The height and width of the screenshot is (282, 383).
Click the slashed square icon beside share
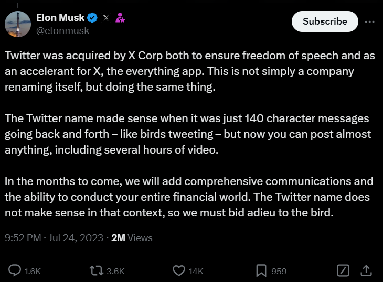343,270
